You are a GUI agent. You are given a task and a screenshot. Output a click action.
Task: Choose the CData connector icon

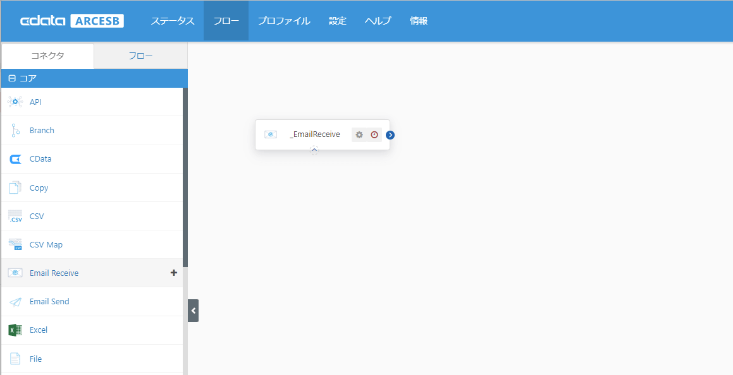pyautogui.click(x=15, y=159)
